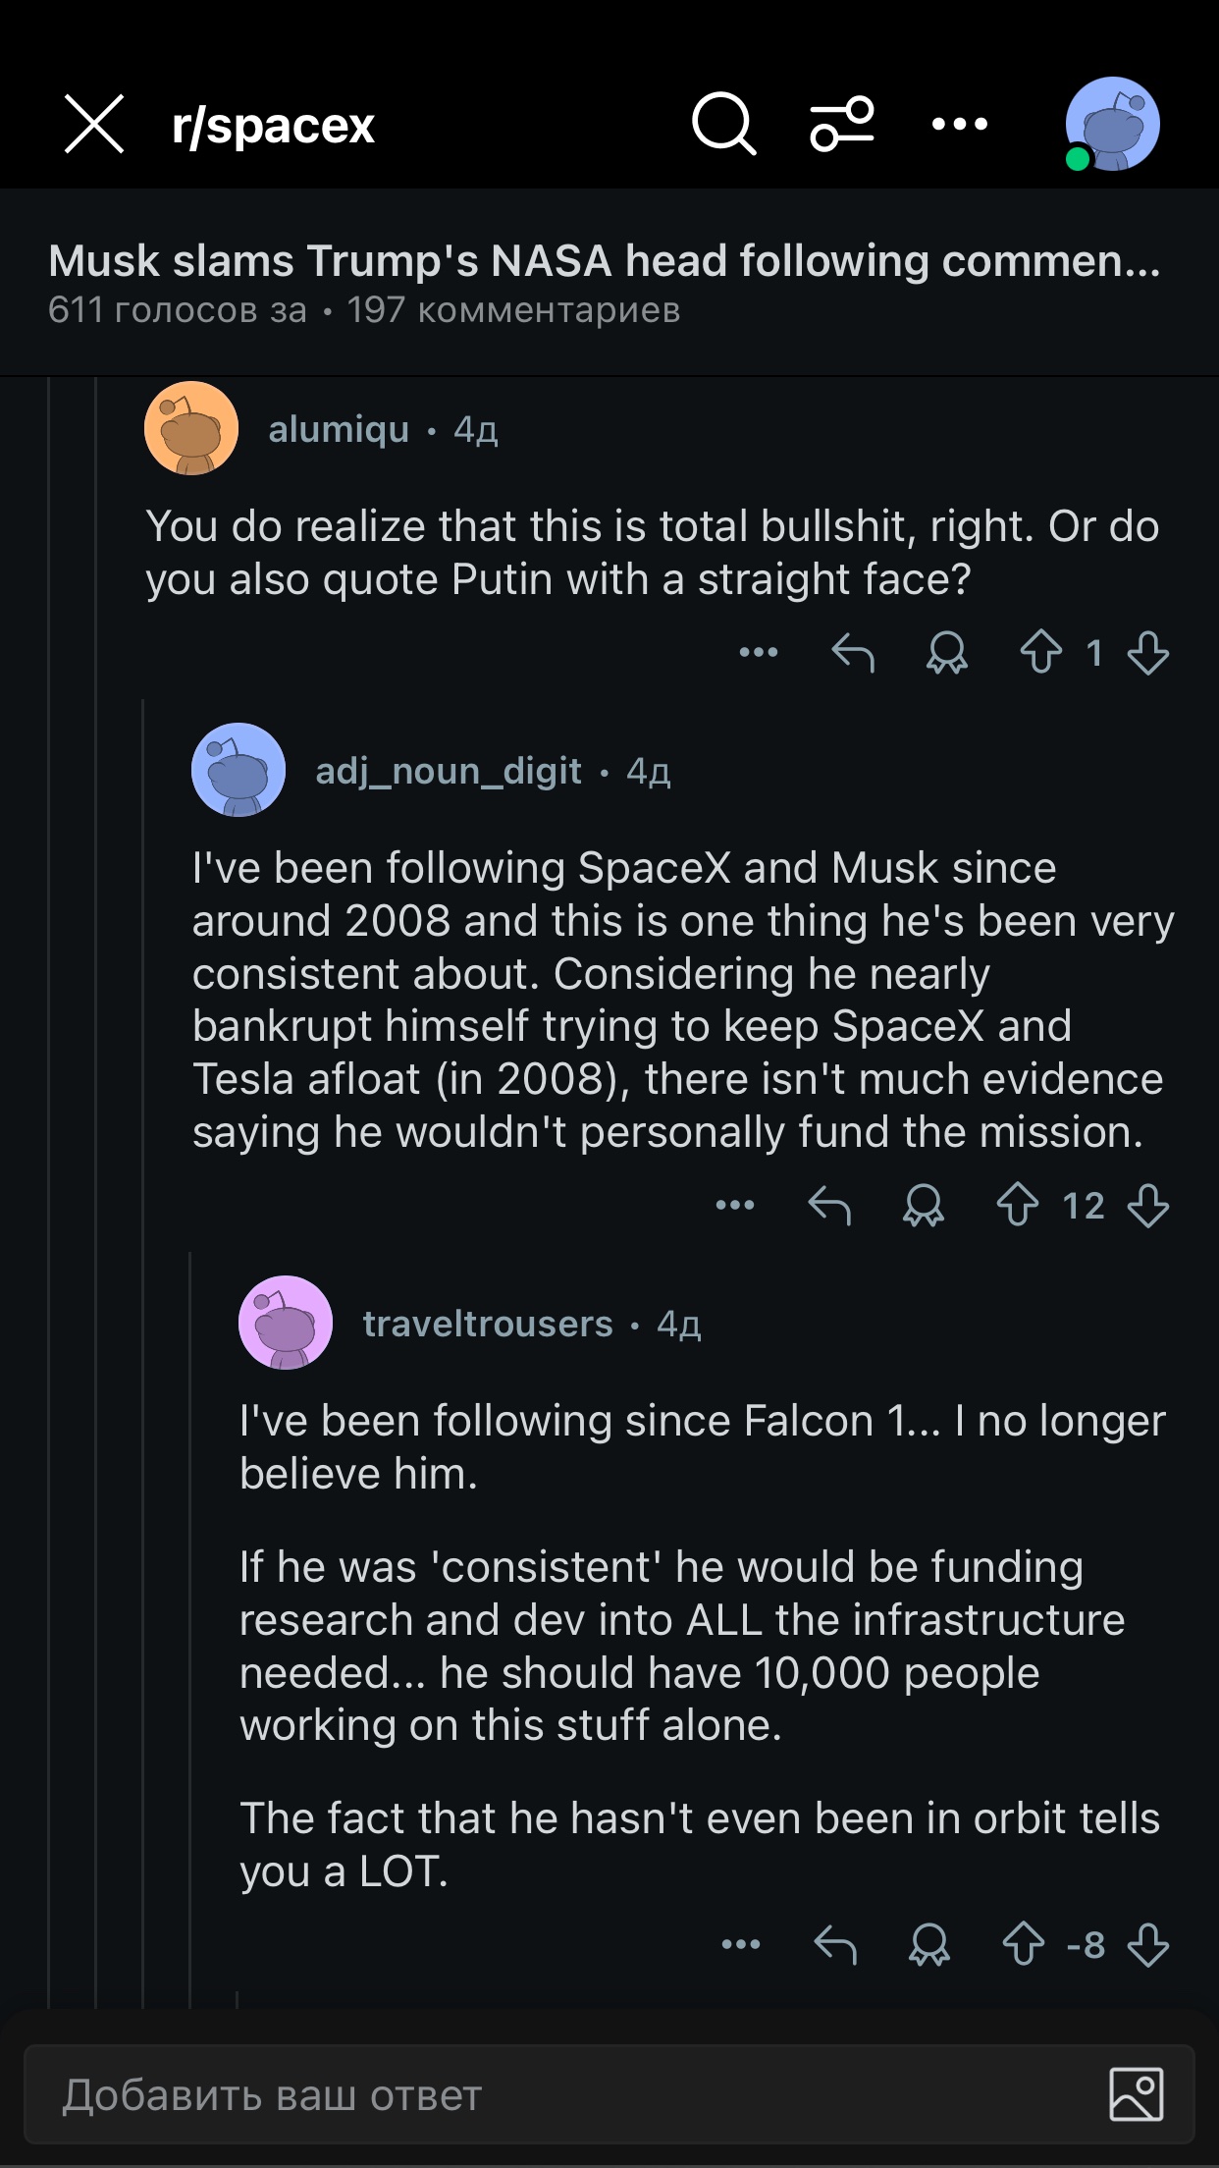Open the search icon in header

pyautogui.click(x=724, y=125)
